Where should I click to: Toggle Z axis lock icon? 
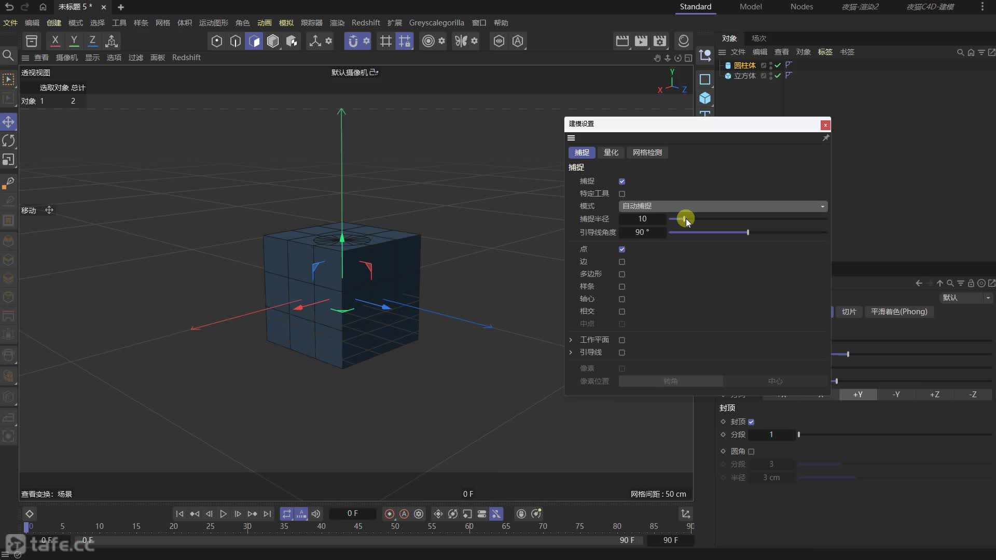point(92,40)
